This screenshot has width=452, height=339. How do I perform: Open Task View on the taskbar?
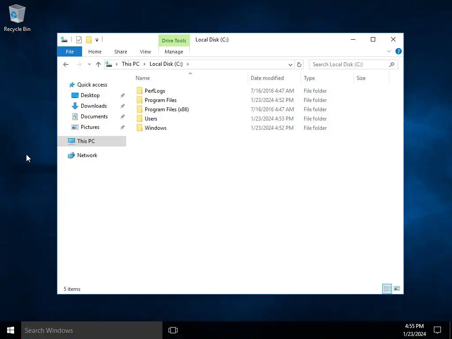click(173, 330)
